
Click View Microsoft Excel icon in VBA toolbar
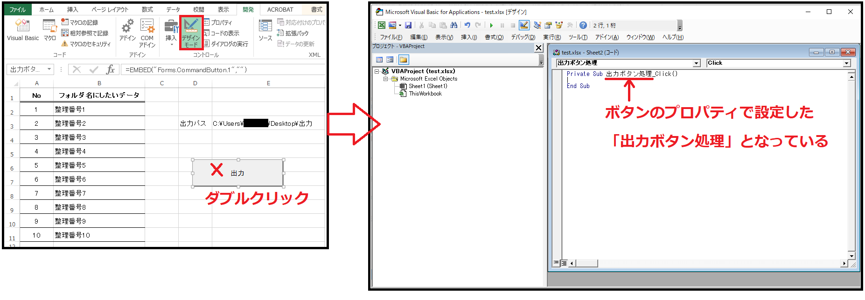pyautogui.click(x=382, y=25)
